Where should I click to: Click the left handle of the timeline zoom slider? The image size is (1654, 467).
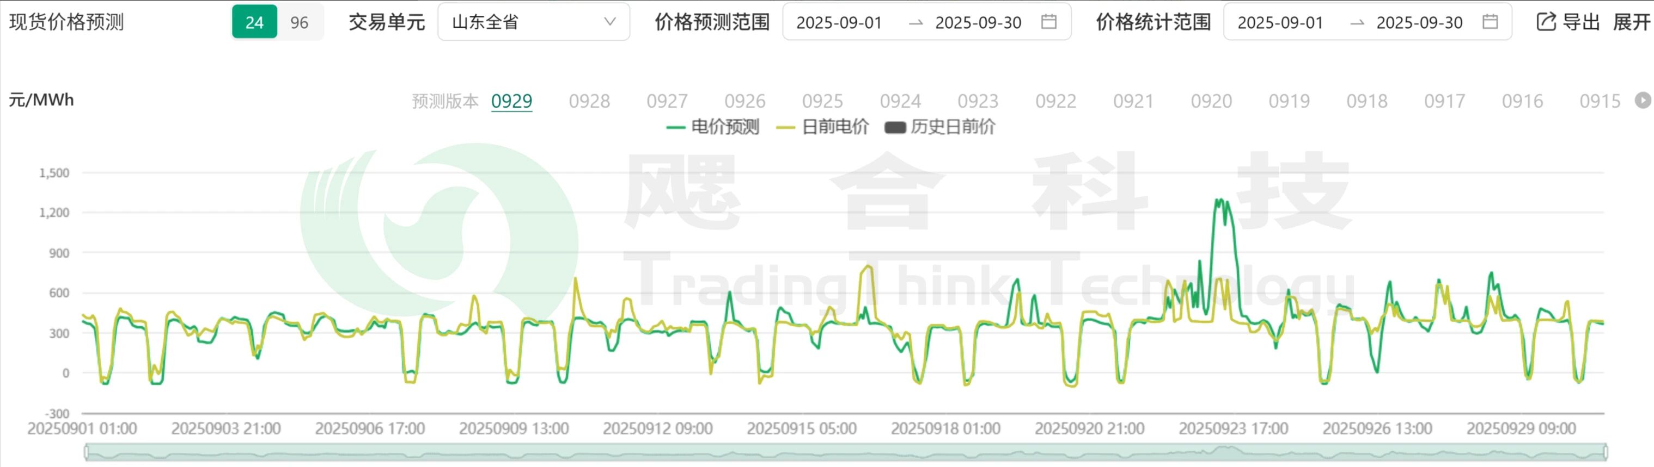click(87, 452)
